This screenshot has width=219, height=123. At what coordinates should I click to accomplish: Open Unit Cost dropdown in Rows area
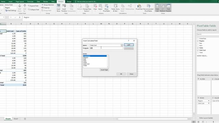[209, 103]
